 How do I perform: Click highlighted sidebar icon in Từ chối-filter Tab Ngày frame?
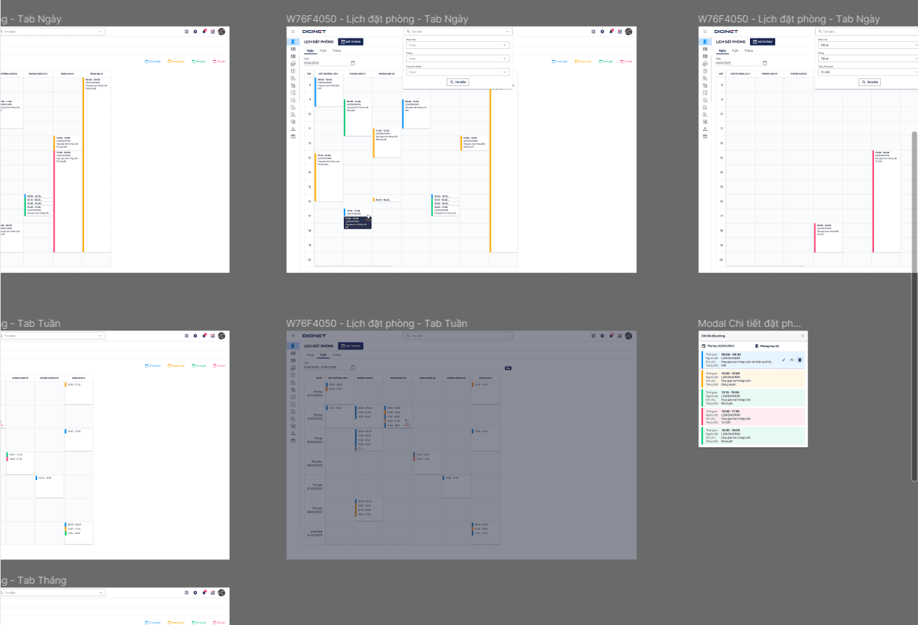705,42
